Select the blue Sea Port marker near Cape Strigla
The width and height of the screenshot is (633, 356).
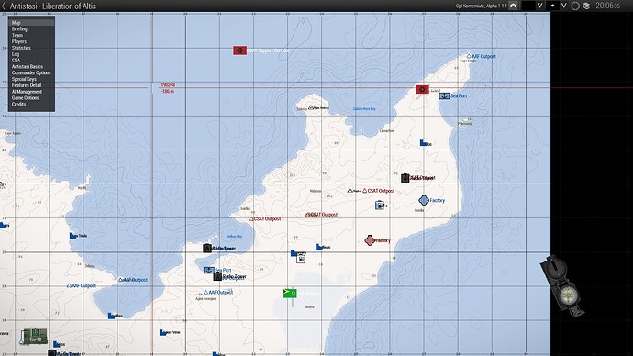tap(444, 96)
